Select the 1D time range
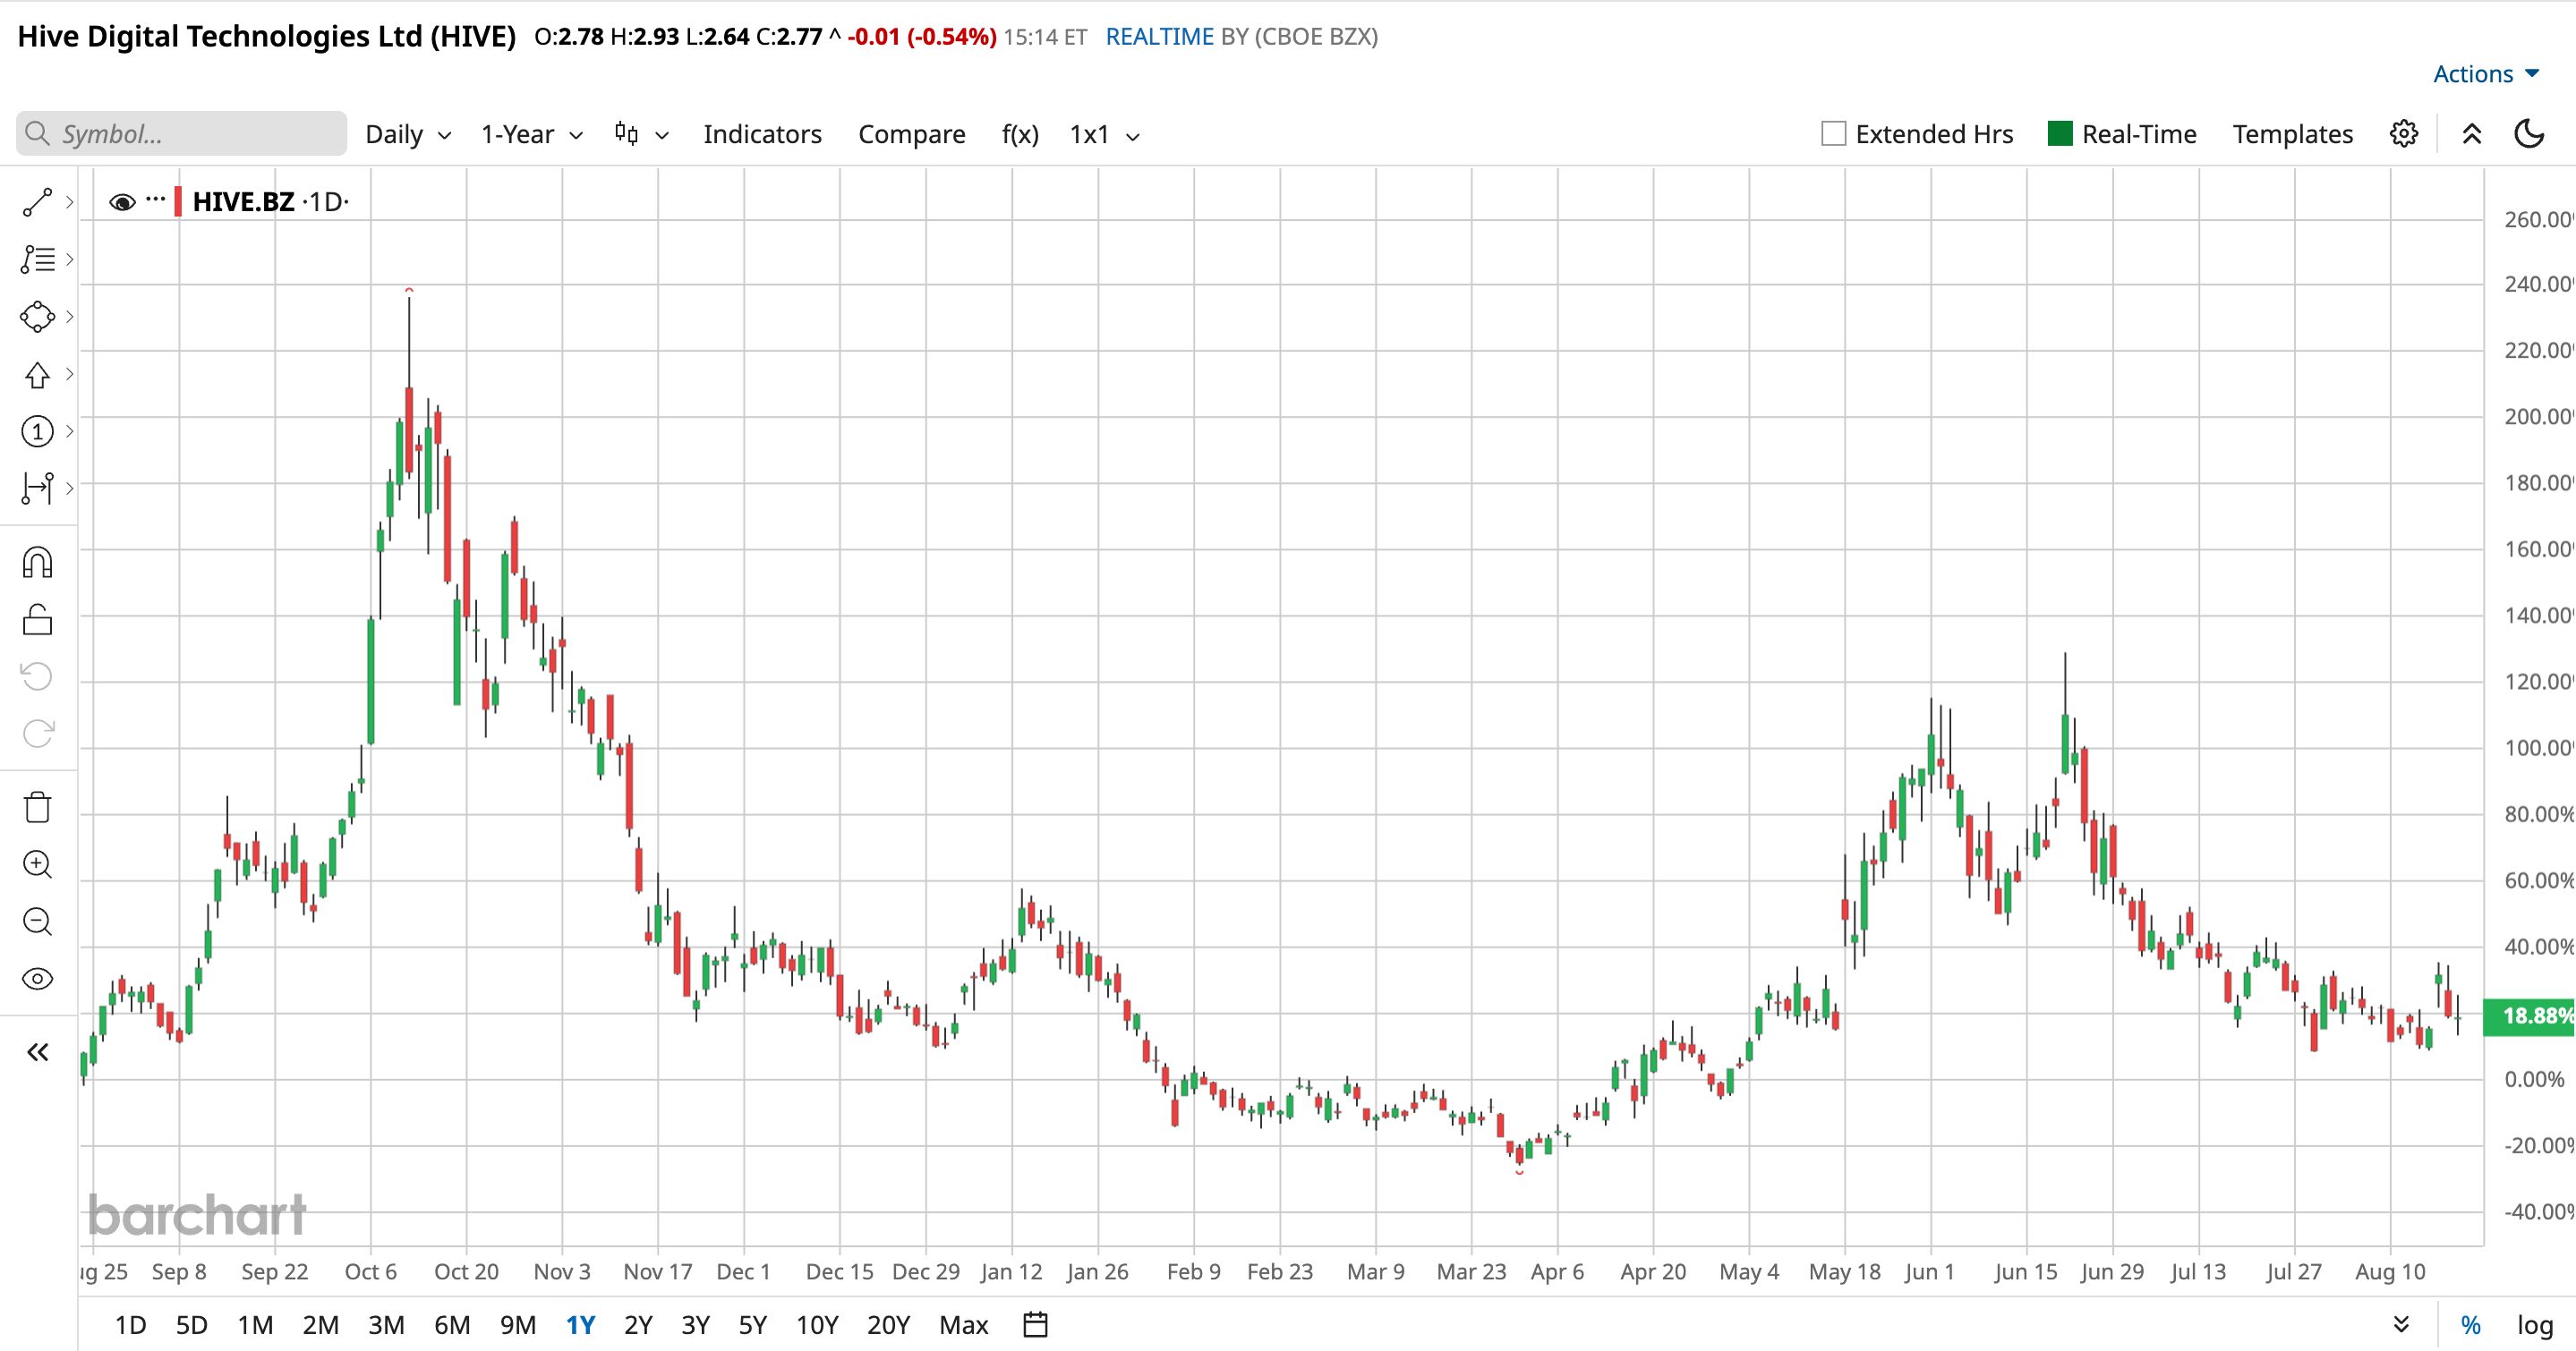Image resolution: width=2576 pixels, height=1351 pixels. (x=130, y=1325)
